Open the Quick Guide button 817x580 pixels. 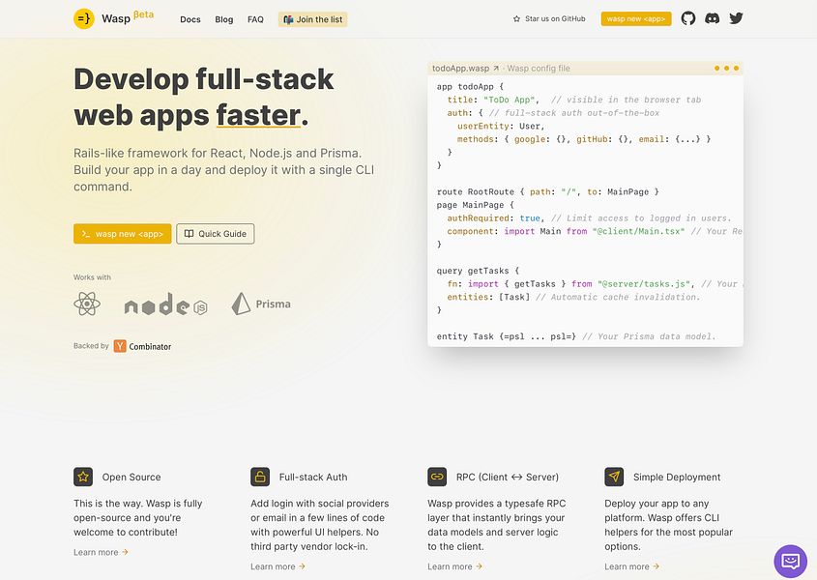tap(216, 234)
